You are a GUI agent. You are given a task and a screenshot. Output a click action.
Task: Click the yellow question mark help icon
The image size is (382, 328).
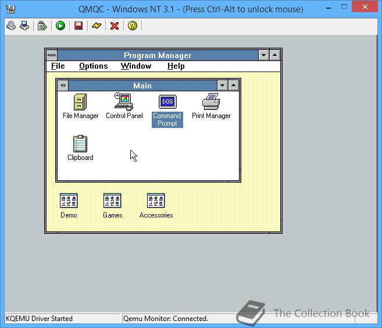coord(133,26)
